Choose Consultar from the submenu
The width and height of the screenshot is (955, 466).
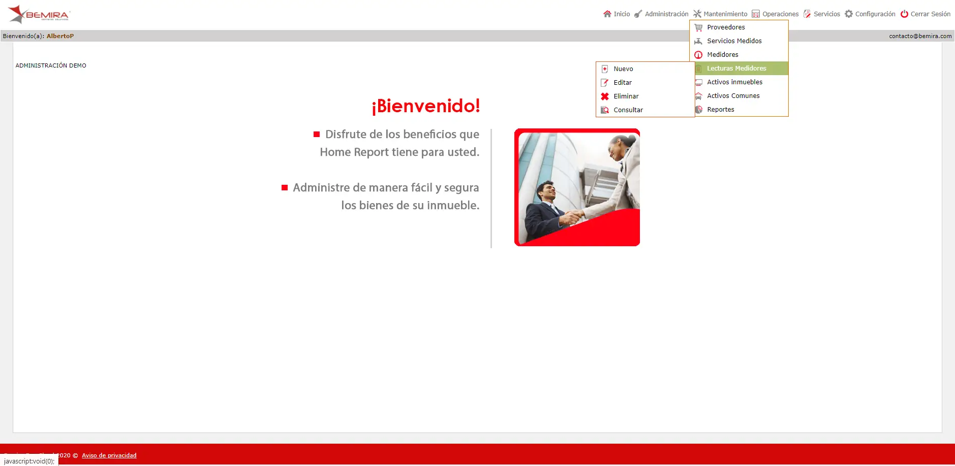click(645, 110)
